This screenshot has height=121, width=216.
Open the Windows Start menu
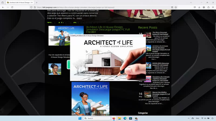[80, 118]
